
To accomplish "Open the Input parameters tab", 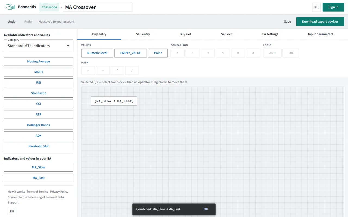I will [x=321, y=34].
